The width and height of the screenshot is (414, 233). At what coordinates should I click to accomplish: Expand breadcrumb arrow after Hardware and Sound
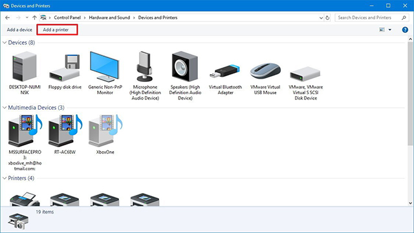134,17
